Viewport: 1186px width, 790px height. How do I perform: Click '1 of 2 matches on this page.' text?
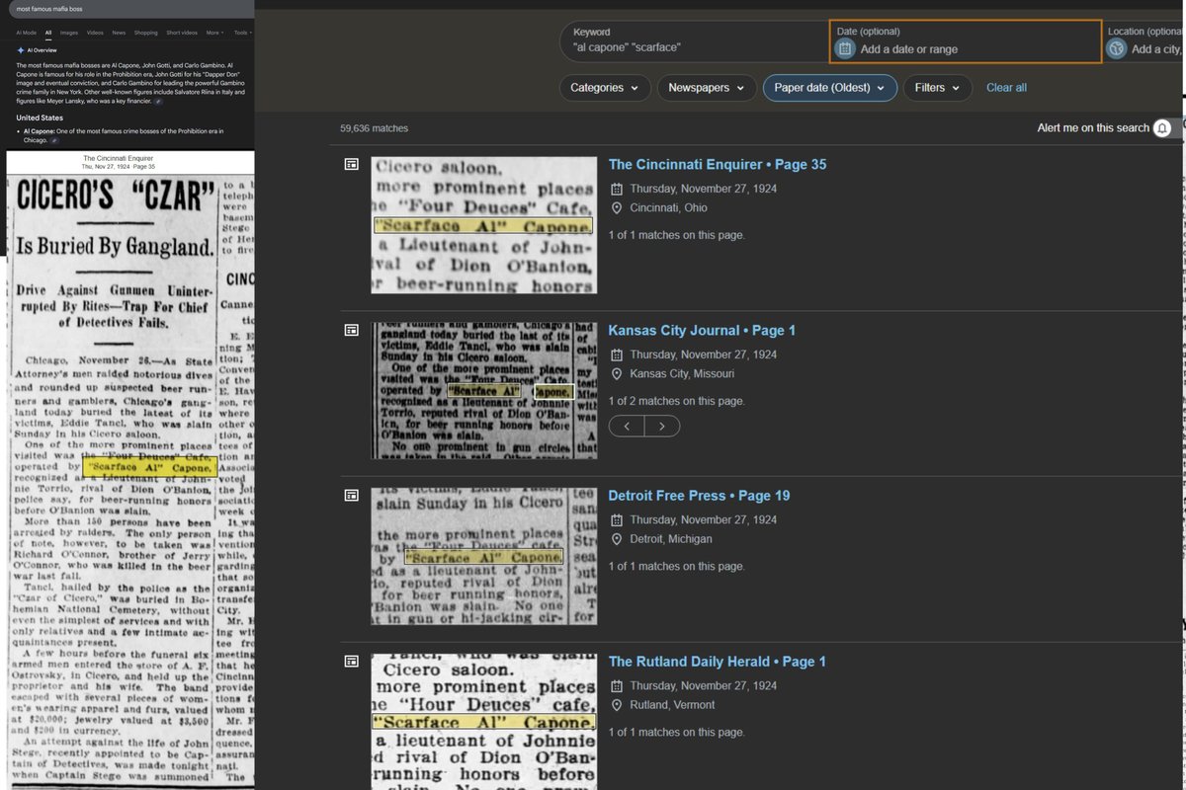point(677,401)
